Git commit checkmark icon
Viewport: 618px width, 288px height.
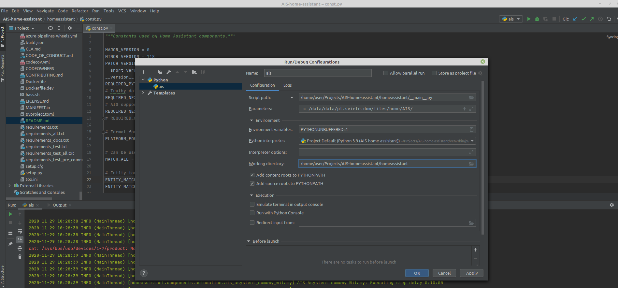coord(583,19)
